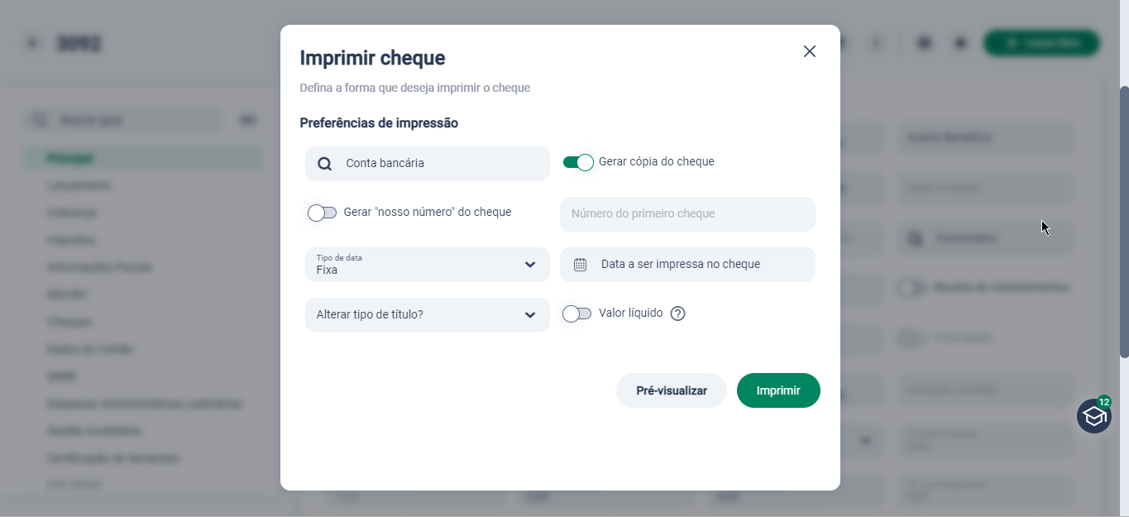Turn on the Valor líquido switch
Viewport: 1129px width, 517px height.
[x=576, y=314]
